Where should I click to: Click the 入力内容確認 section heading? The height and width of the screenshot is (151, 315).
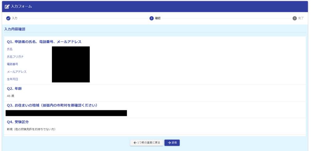click(x=15, y=29)
